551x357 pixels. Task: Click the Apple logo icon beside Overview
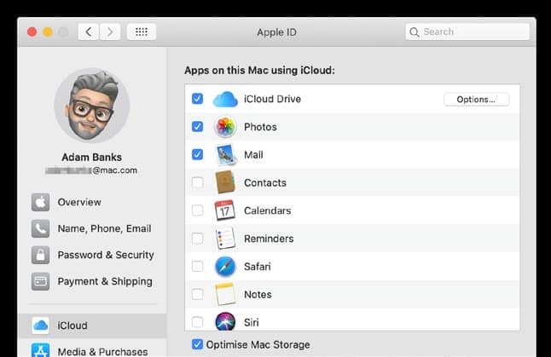pos(40,202)
